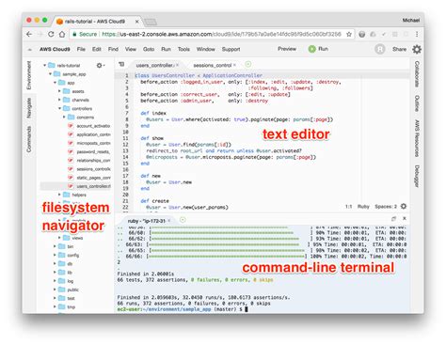Expand the helpers folder
The width and height of the screenshot is (446, 345).
59,195
